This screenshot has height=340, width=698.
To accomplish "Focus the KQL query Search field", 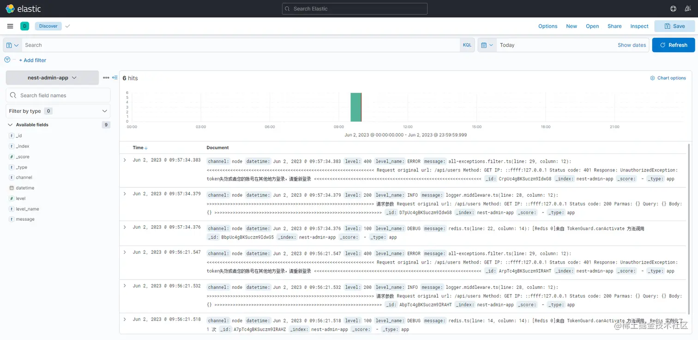I will [x=241, y=45].
